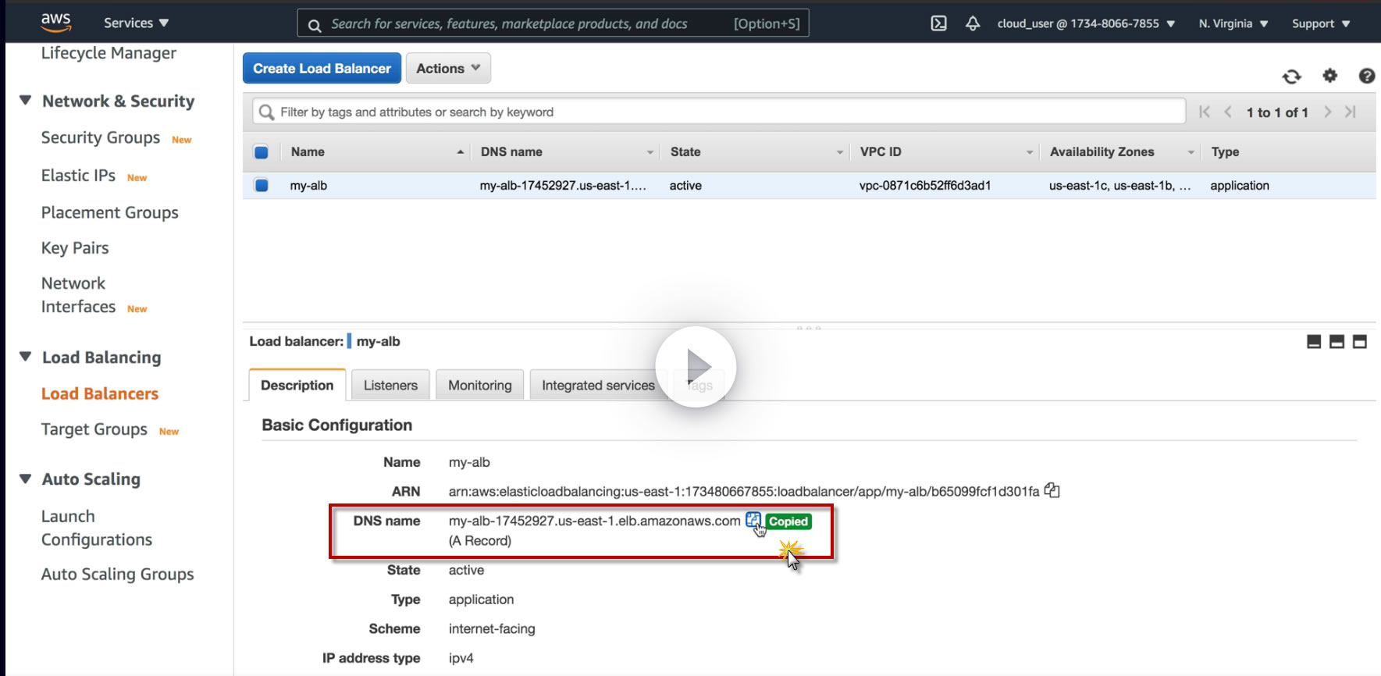Viewport: 1381px width, 676px height.
Task: Focus the filter by tags field
Action: click(x=718, y=112)
